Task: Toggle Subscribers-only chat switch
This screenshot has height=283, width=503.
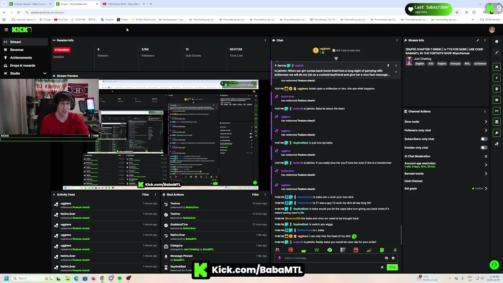Action: [x=484, y=139]
